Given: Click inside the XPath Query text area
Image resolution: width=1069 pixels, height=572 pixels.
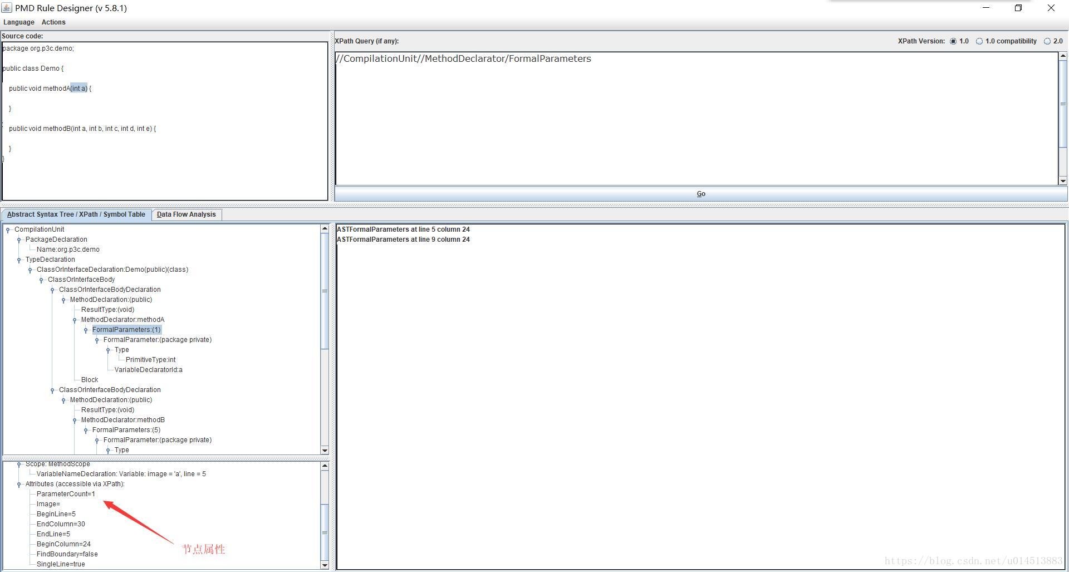Looking at the screenshot, I should pos(697,119).
